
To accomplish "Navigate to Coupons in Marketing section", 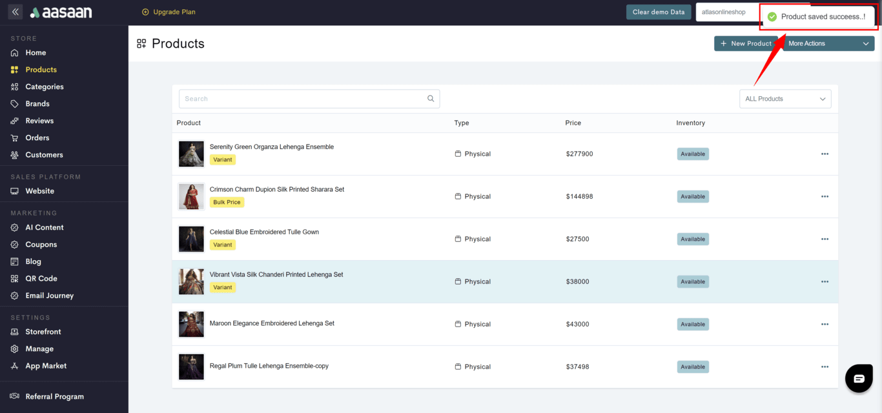I will [41, 245].
